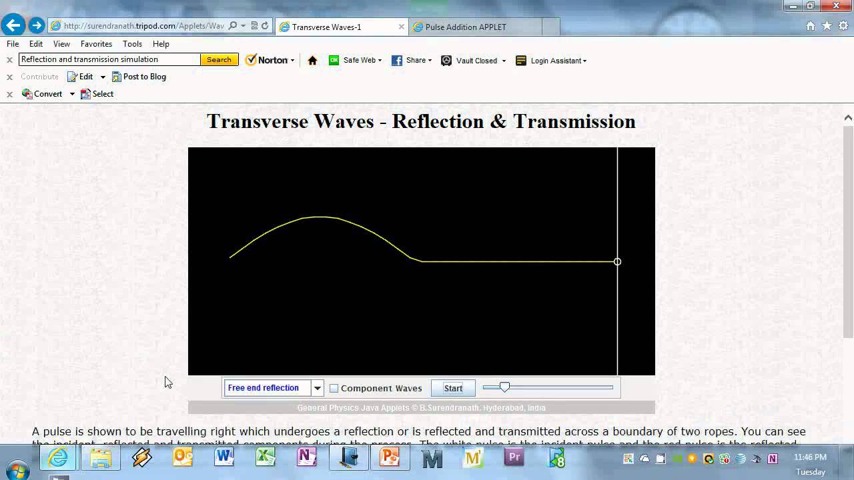Click the compatibility view icon in address bar

click(254, 26)
